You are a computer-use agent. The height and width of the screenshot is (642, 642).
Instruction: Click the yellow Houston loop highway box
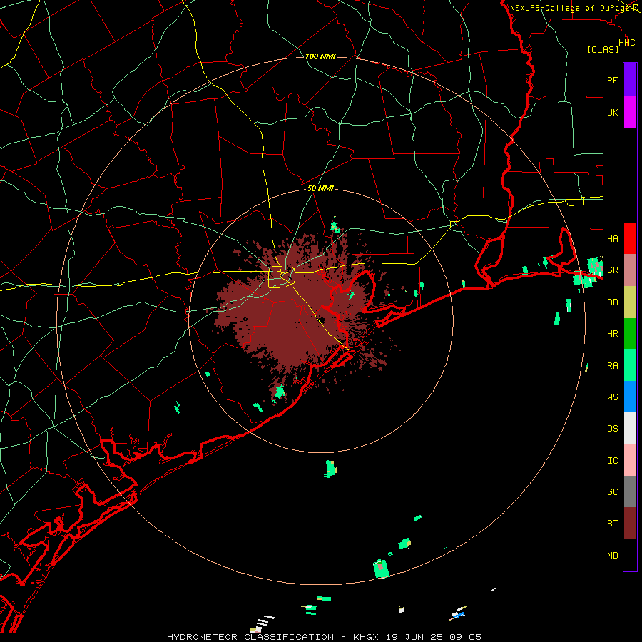(x=282, y=277)
